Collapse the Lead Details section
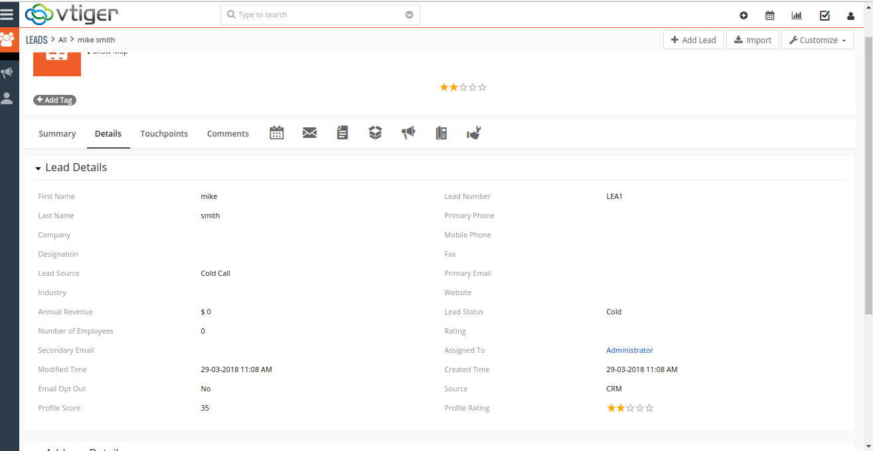This screenshot has height=451, width=873. tap(39, 168)
